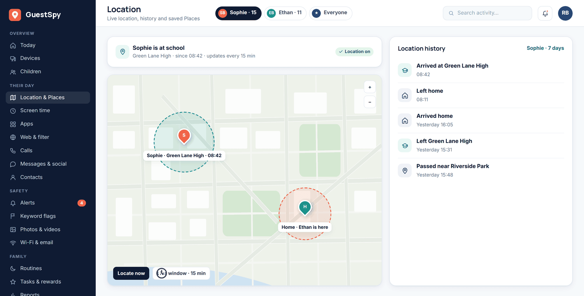Click Ethan's teal H home pin
Viewport: 584px width, 296px height.
305,208
